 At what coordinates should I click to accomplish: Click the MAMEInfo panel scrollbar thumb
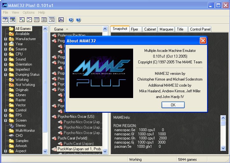tap(223, 123)
